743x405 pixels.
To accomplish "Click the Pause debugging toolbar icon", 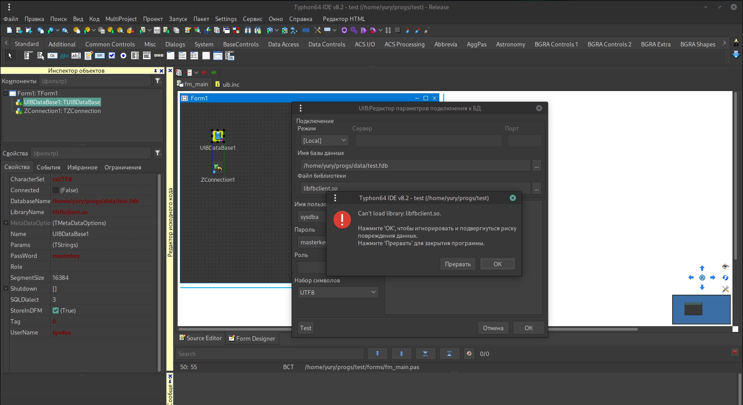I will click(x=388, y=30).
